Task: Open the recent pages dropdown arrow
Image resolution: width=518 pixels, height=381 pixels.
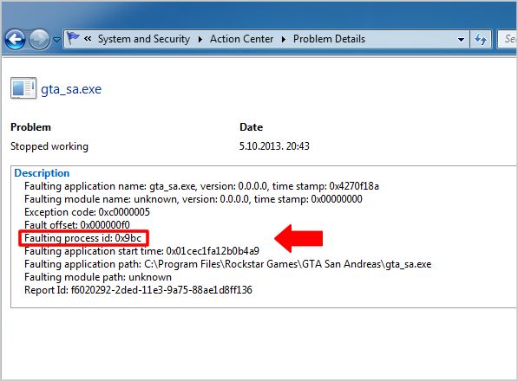Action: click(x=56, y=40)
